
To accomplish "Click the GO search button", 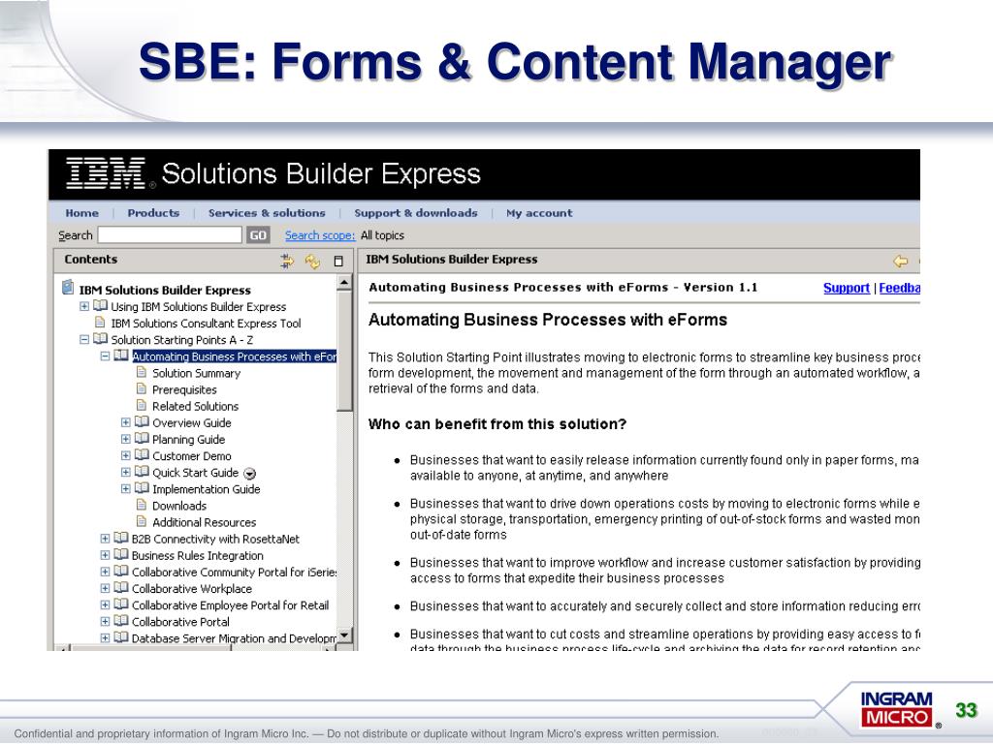I will point(258,235).
